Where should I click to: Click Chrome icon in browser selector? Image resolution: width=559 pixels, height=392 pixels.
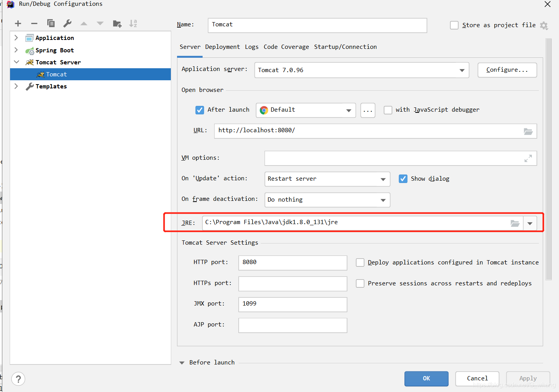pyautogui.click(x=264, y=110)
